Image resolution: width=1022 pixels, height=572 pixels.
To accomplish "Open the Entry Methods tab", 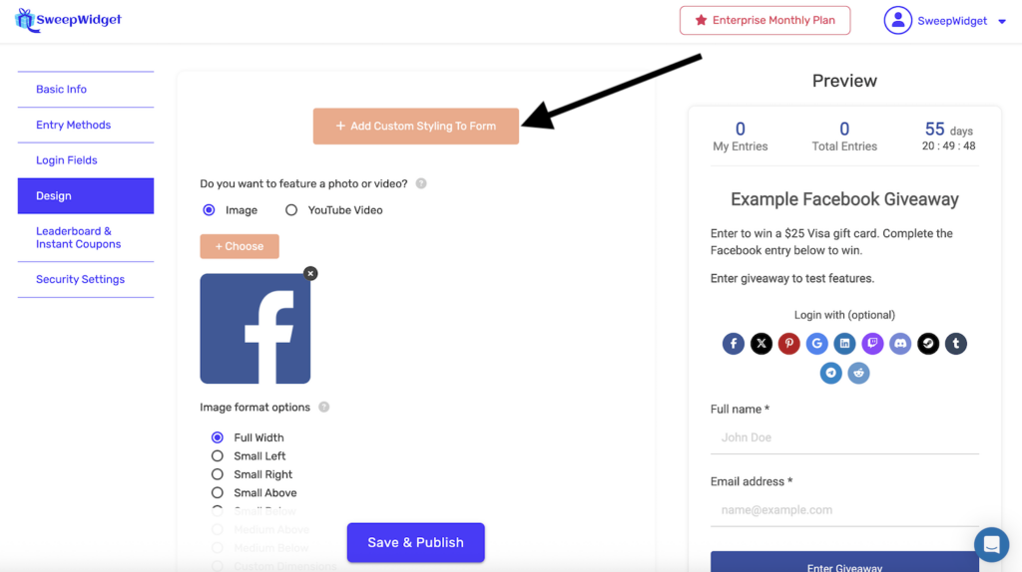I will pos(74,125).
